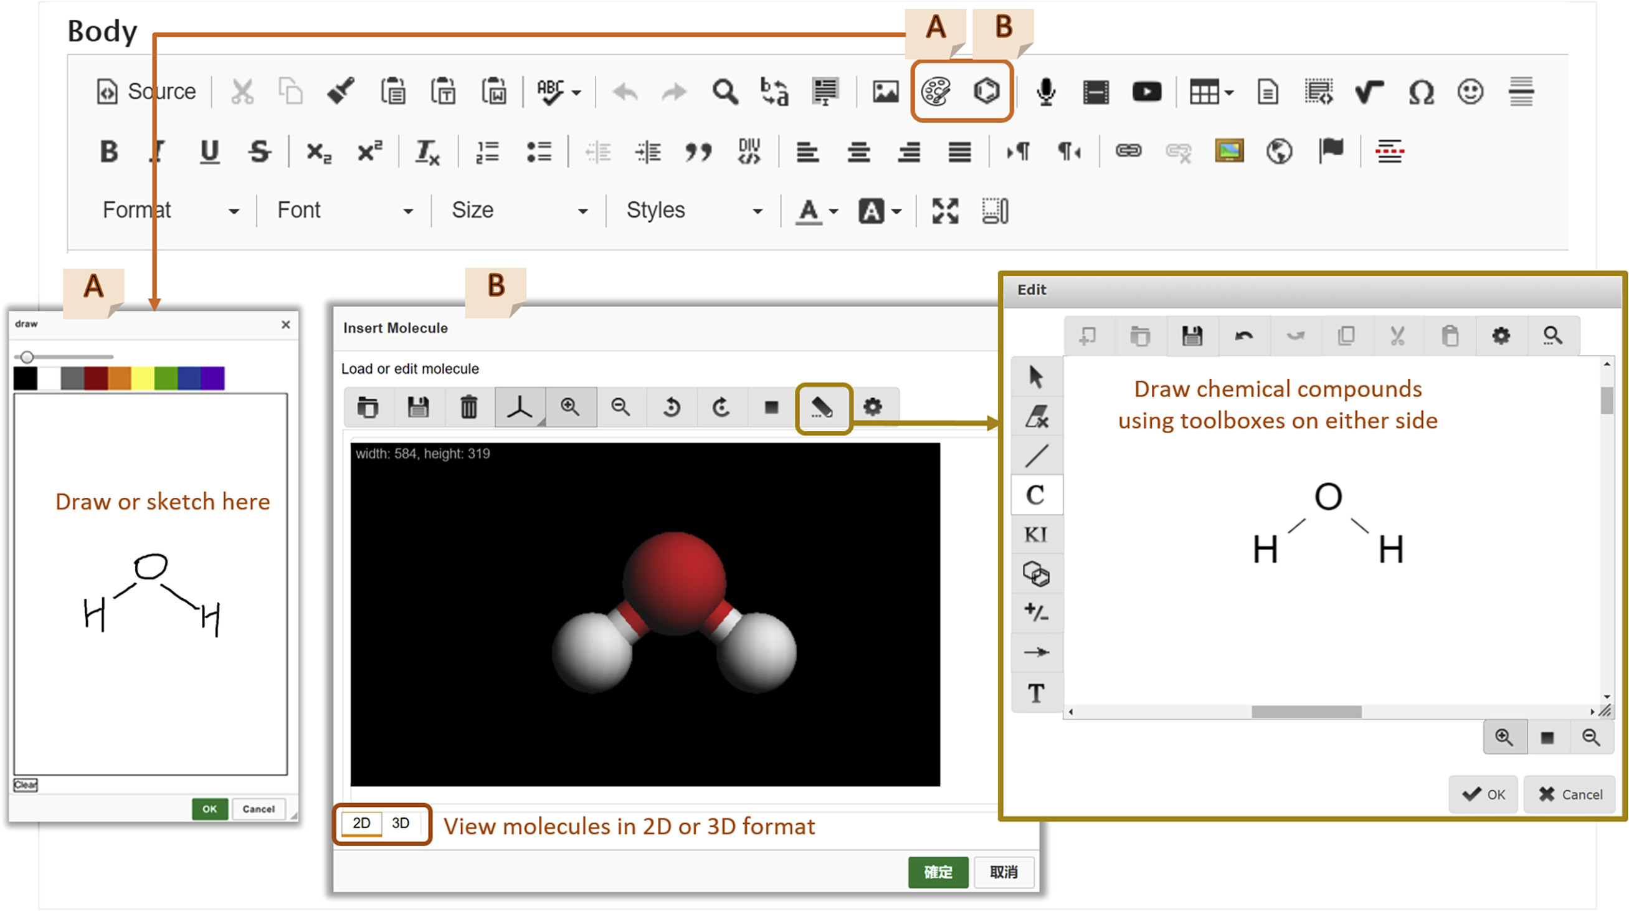Open the Size dropdown menu
The height and width of the screenshot is (911, 1629).
pos(519,210)
